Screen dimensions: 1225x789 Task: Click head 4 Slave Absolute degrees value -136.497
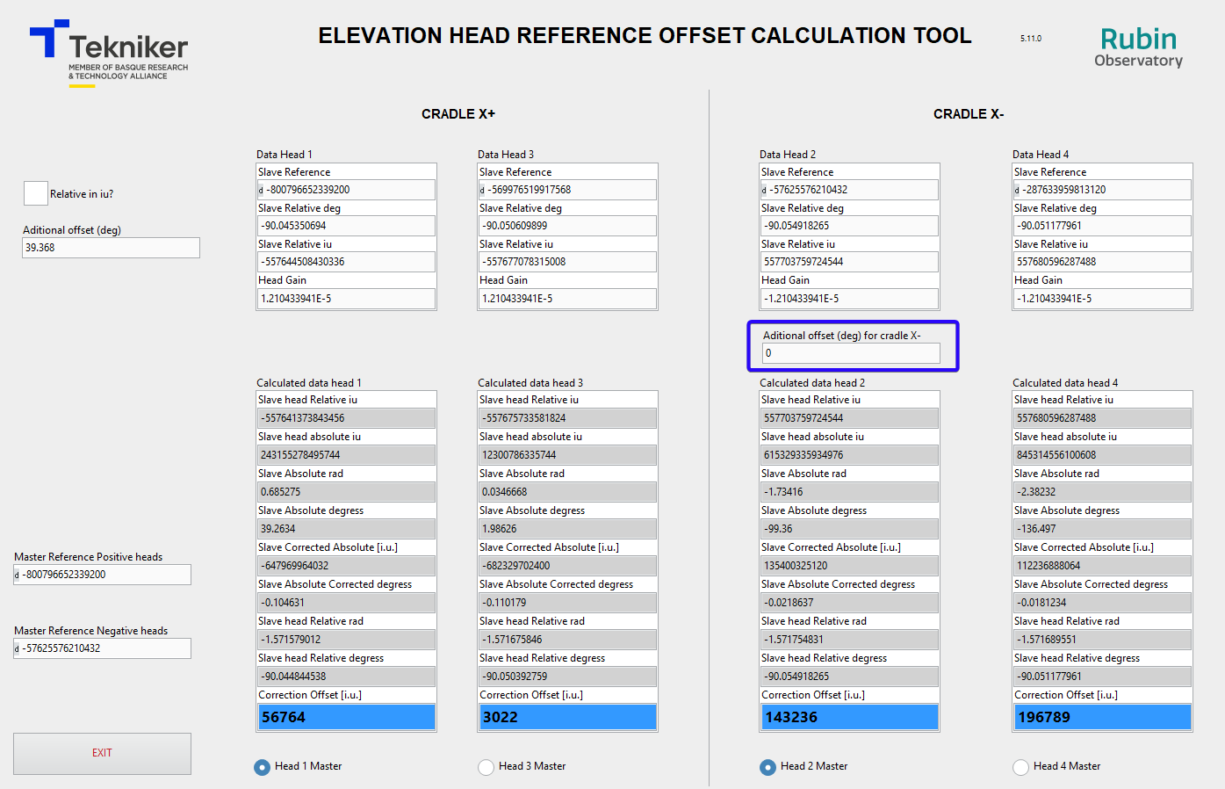pyautogui.click(x=1102, y=529)
